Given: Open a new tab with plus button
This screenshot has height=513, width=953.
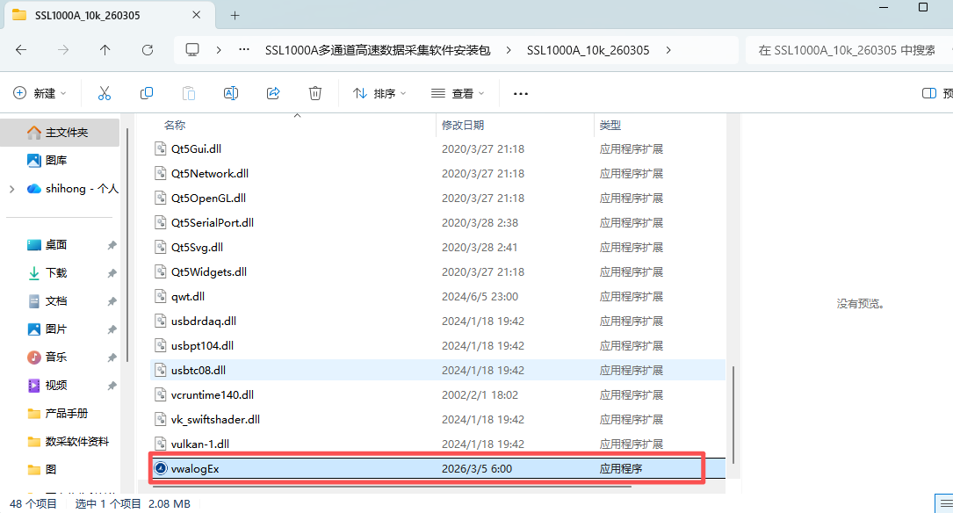Looking at the screenshot, I should pos(235,15).
